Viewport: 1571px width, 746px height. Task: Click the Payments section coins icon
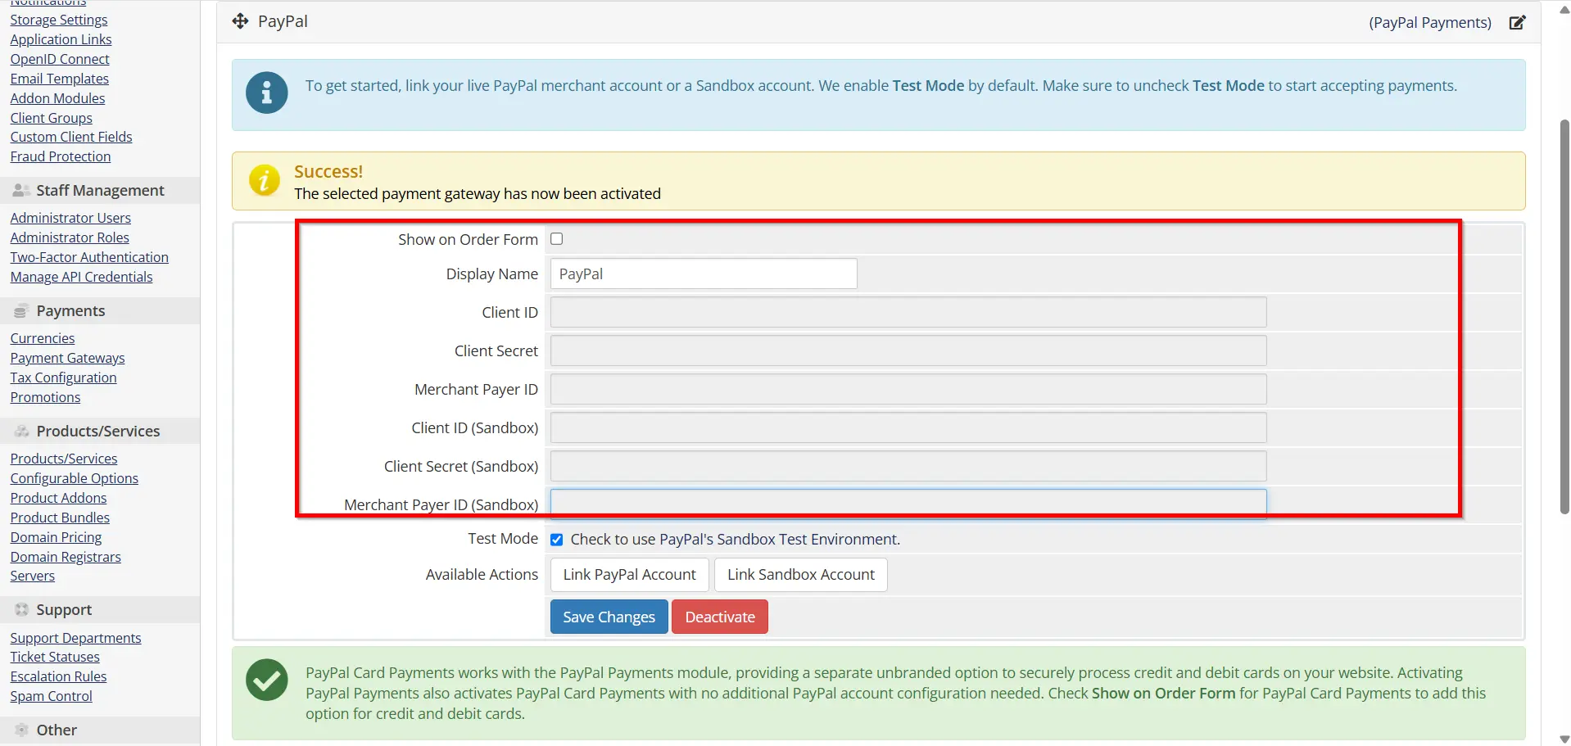21,311
